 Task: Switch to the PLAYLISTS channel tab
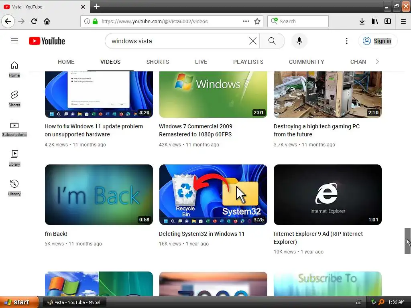pyautogui.click(x=248, y=62)
